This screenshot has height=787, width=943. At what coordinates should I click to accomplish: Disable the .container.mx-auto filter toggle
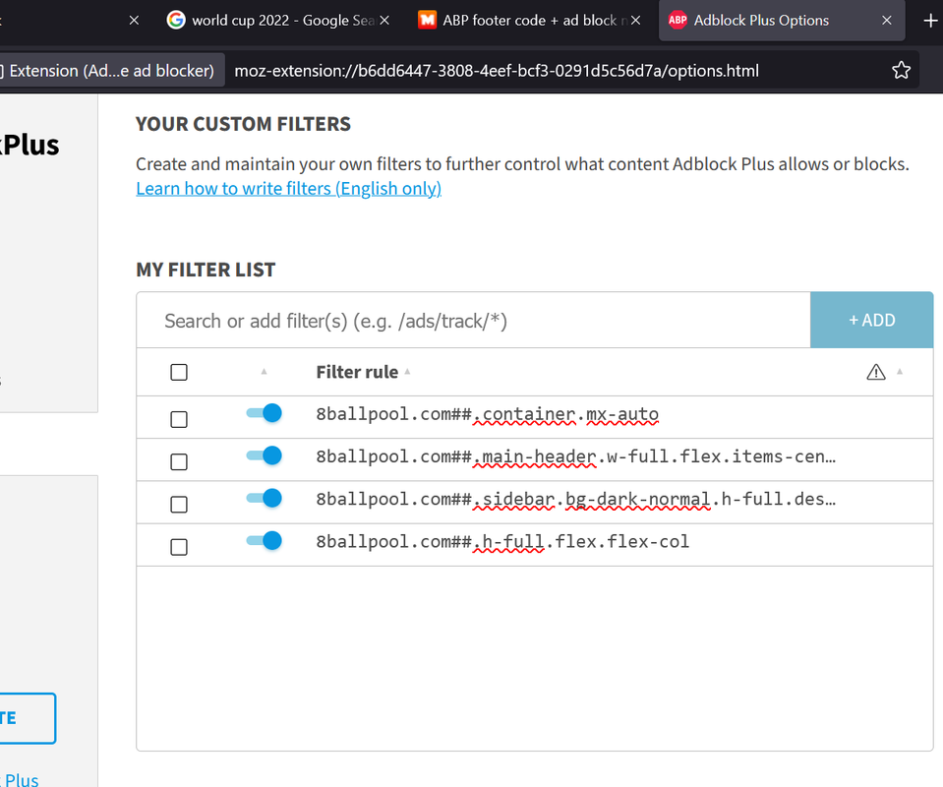tap(265, 414)
